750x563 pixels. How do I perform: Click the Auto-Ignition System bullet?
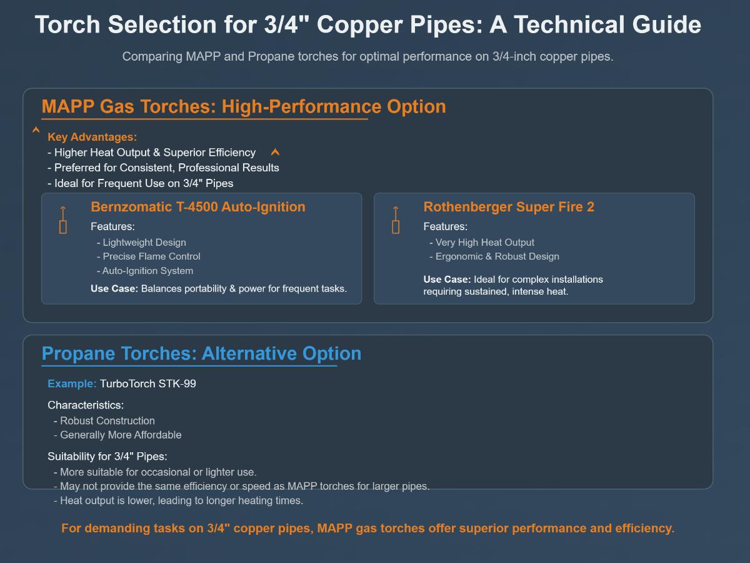coord(145,271)
